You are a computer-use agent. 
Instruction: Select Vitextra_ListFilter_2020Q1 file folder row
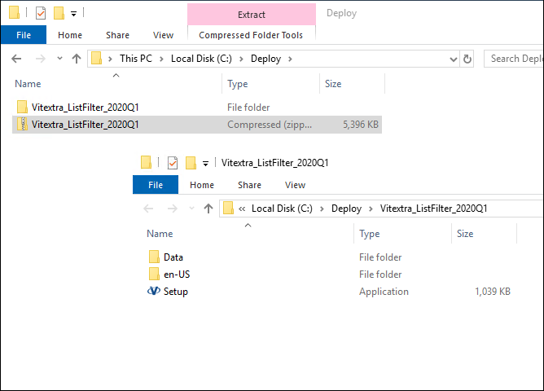tap(197, 108)
